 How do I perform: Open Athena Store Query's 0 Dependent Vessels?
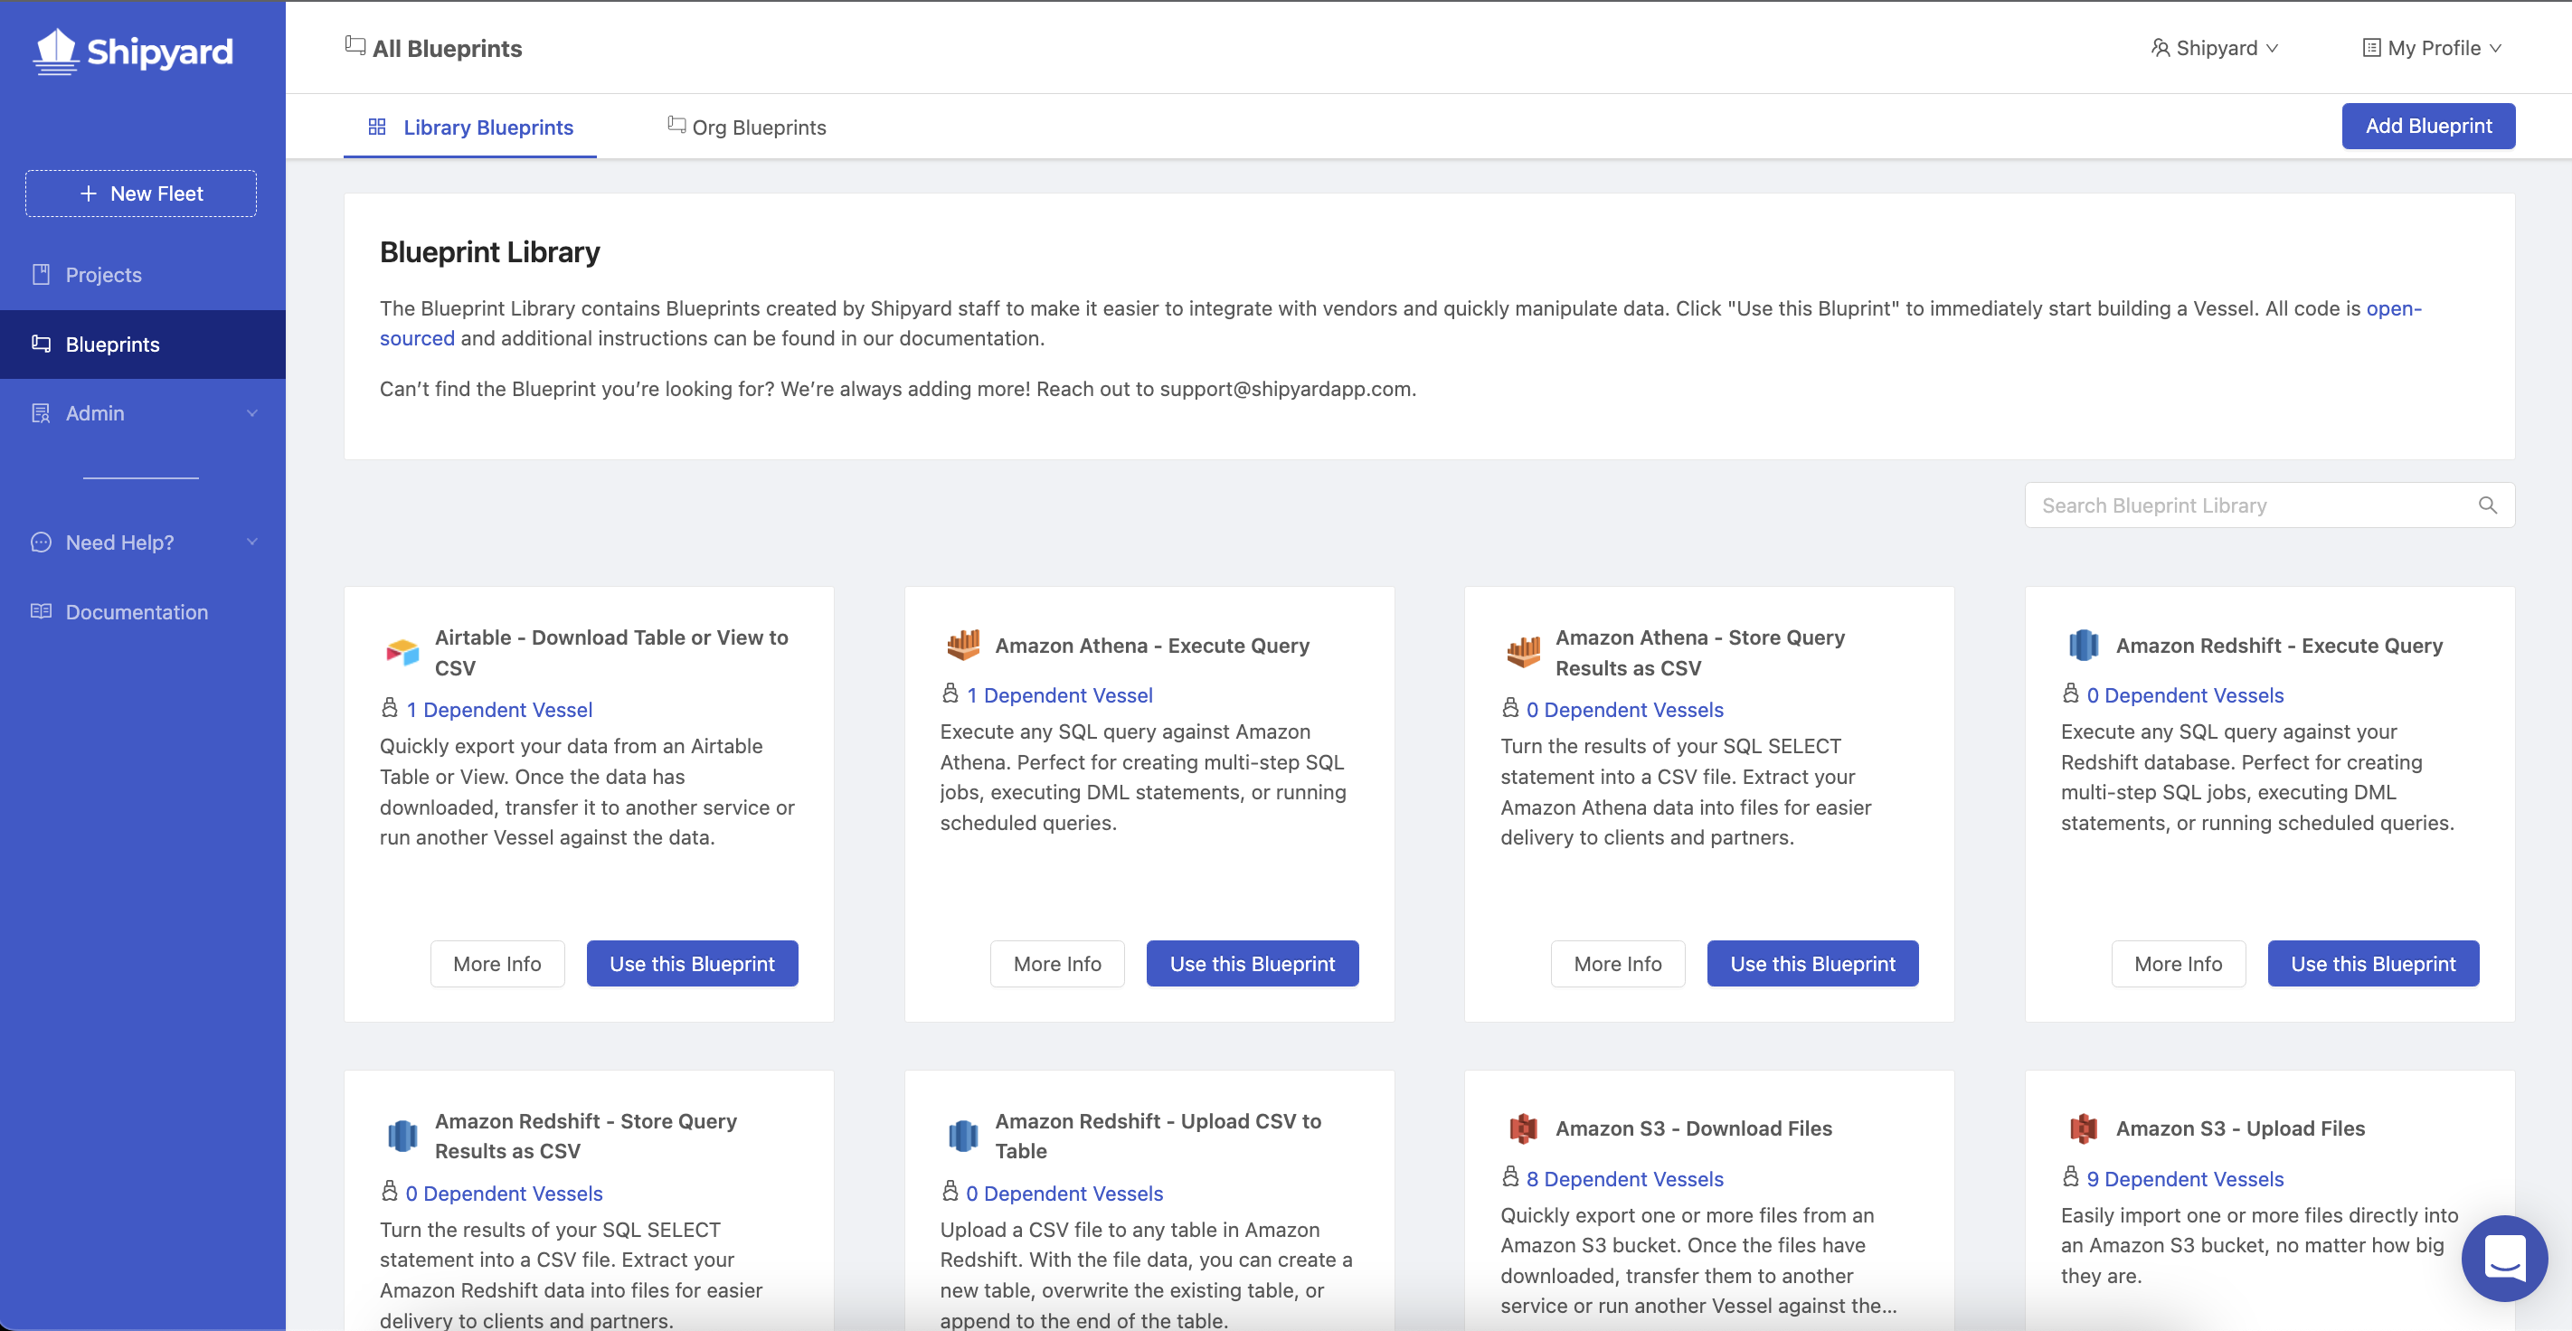point(1624,710)
